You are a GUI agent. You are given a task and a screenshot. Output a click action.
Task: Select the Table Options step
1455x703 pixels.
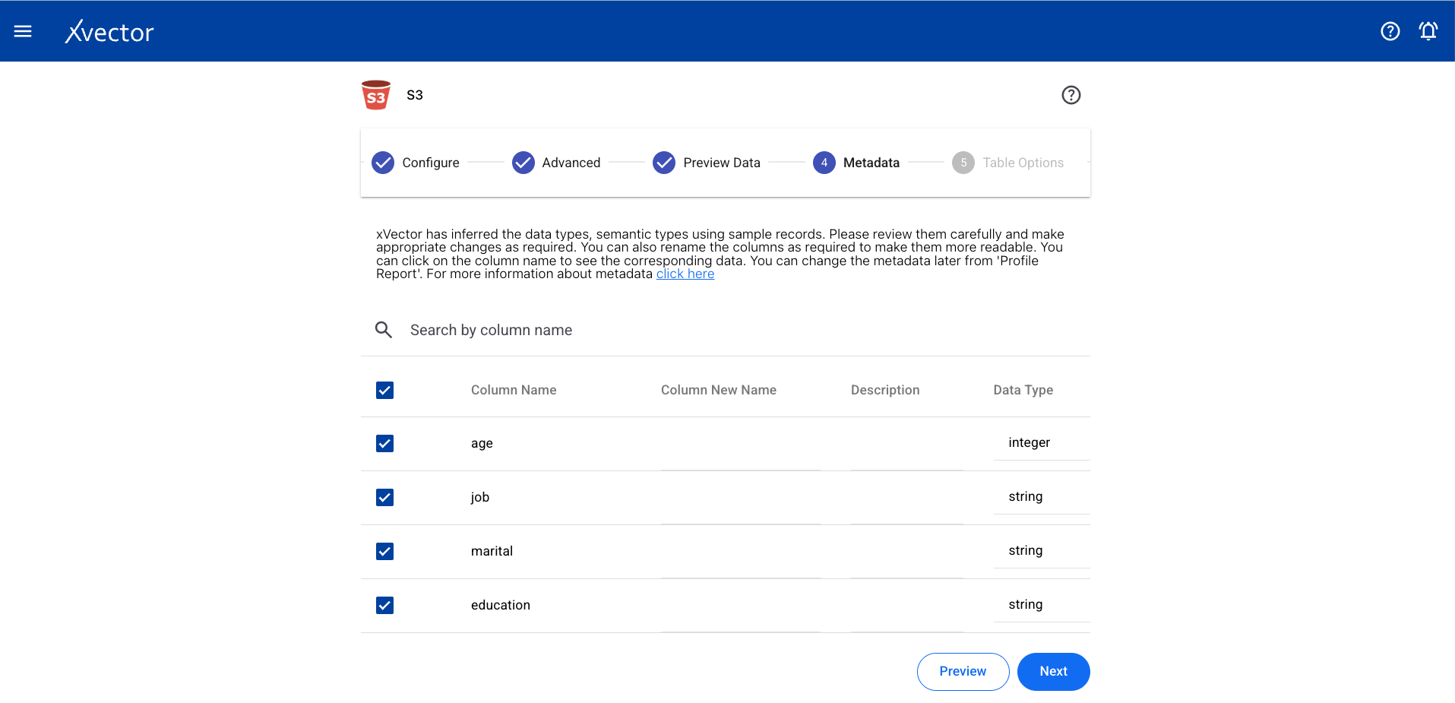(x=1007, y=163)
